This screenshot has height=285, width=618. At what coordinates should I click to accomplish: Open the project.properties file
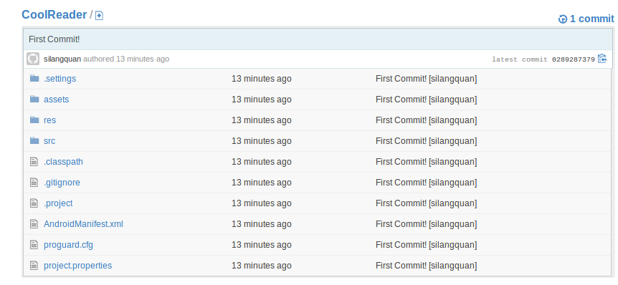point(77,266)
